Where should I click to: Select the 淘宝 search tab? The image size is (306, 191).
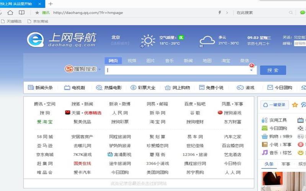pyautogui.click(x=226, y=61)
